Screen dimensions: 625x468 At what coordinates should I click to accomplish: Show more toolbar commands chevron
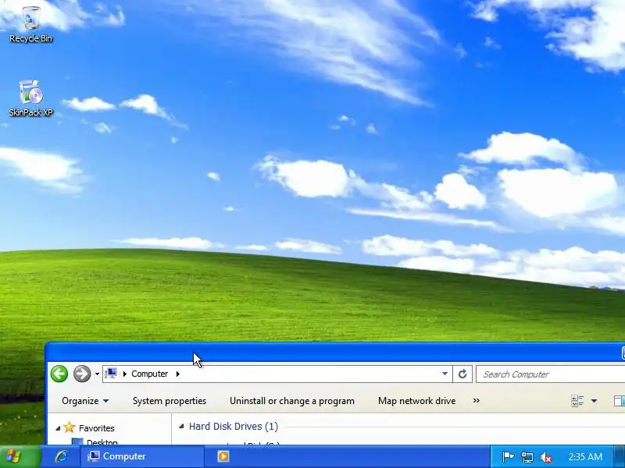point(477,400)
